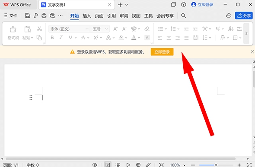255x167 pixels.
Task: Expand line spacing dropdown arrow
Action: tap(210, 38)
